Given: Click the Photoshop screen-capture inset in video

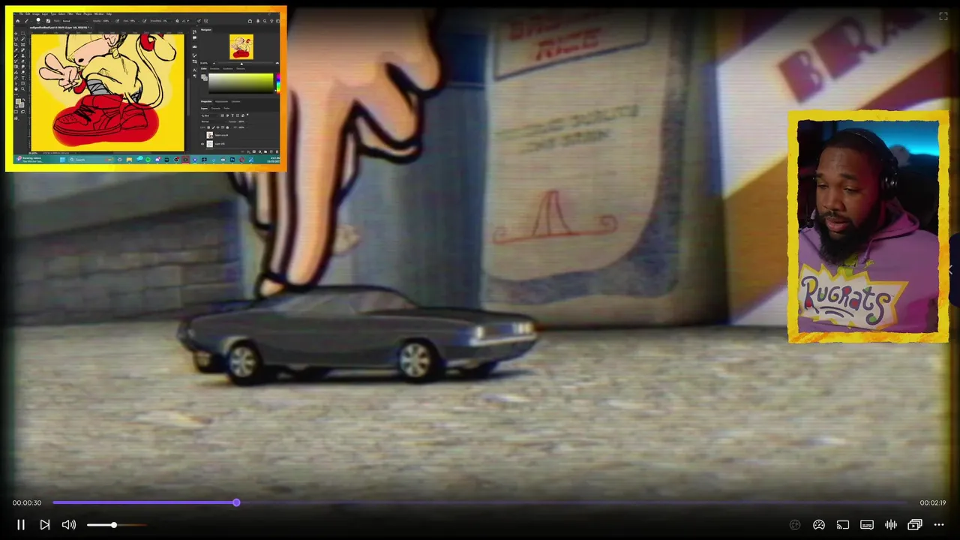Looking at the screenshot, I should 146,89.
